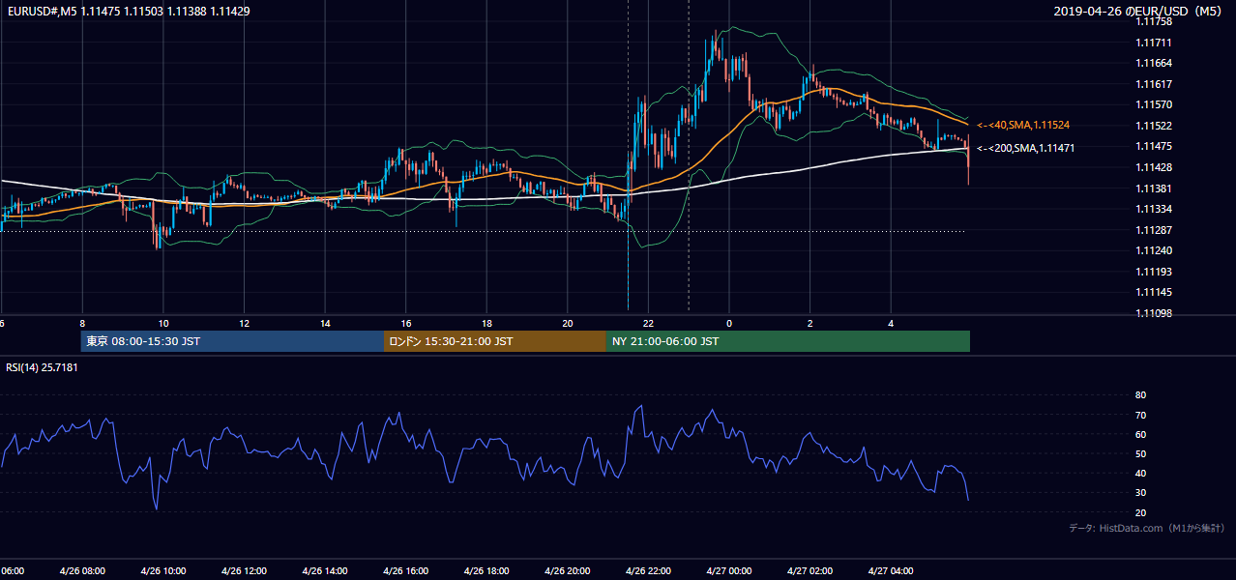Click the 1.11381 price axis label
Image resolution: width=1236 pixels, height=580 pixels.
(x=1153, y=188)
